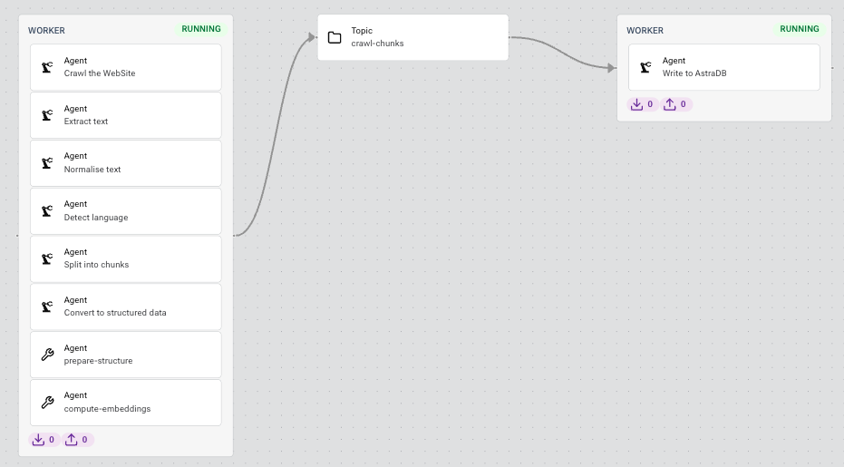This screenshot has width=844, height=467.
Task: Click the crawl-chunks text
Action: [377, 44]
